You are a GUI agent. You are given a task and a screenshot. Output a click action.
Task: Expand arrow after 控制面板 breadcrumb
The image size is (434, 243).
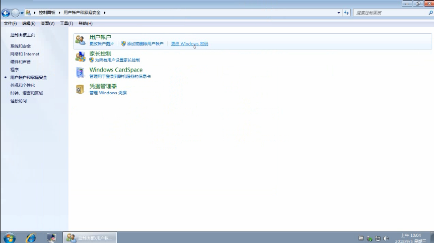point(59,13)
